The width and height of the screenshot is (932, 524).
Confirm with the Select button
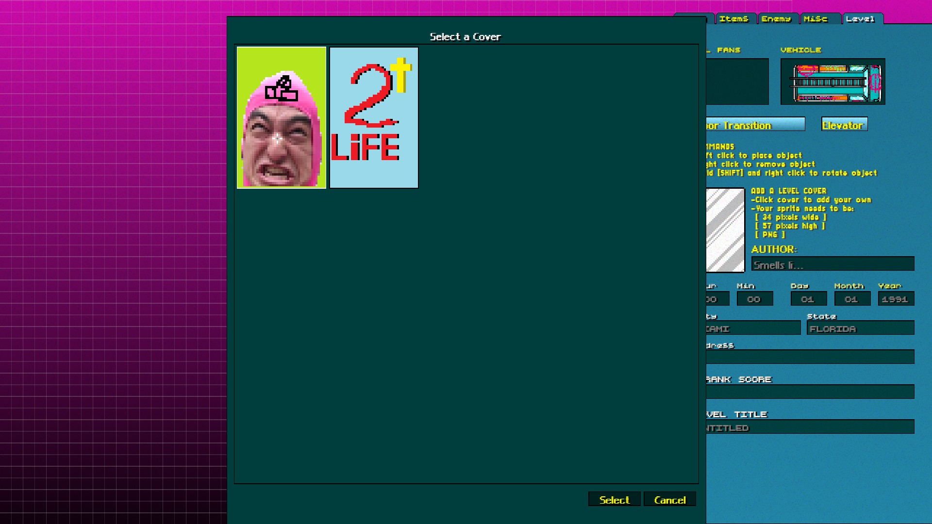614,499
